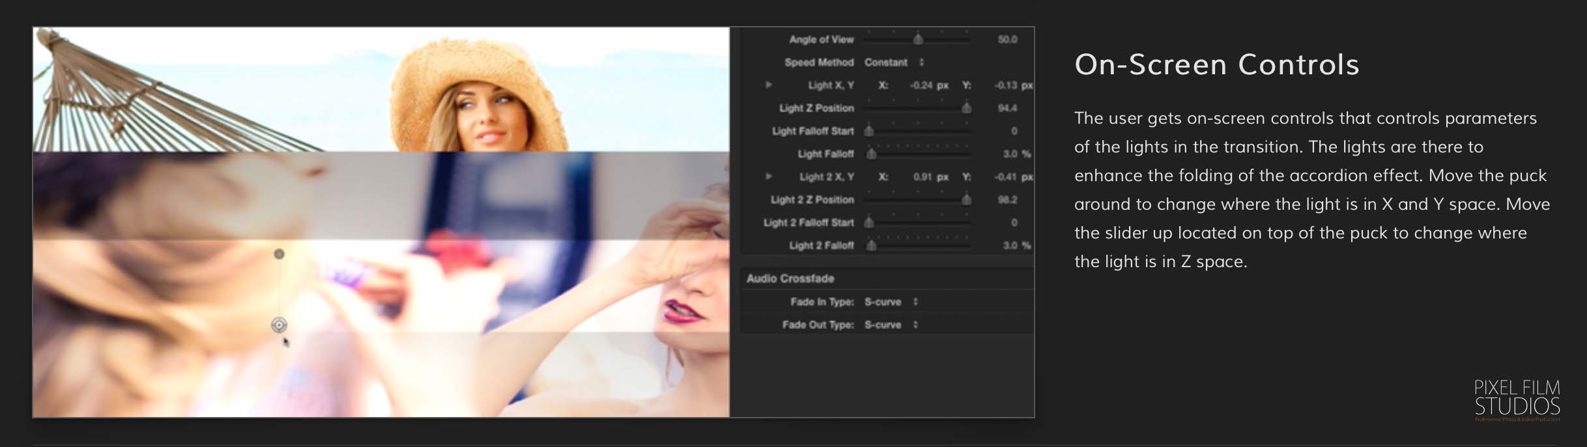Adjust the Light 2 Falloff slider handle
This screenshot has width=1587, height=447.
[x=871, y=245]
